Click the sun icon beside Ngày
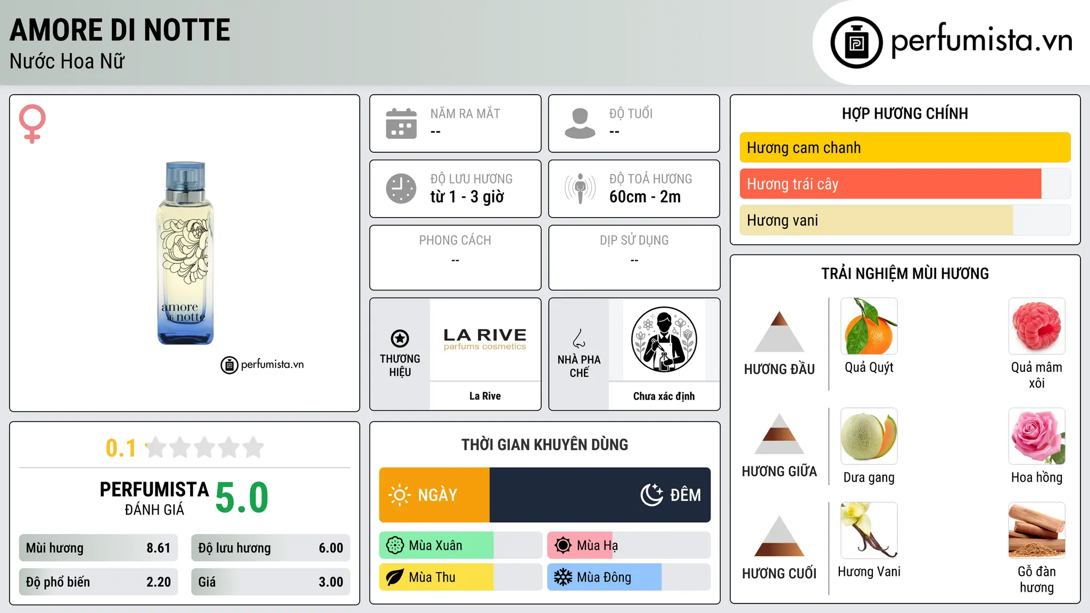1090x613 pixels. coord(399,495)
